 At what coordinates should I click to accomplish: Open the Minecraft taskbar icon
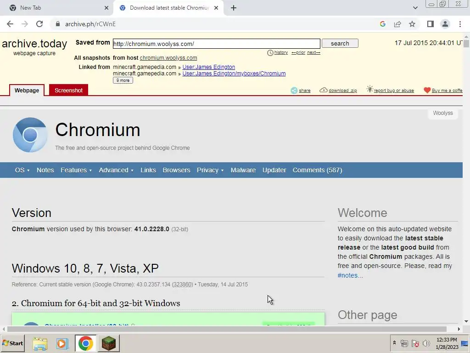point(109,343)
